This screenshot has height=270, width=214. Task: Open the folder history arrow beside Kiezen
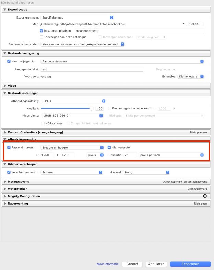183,23
